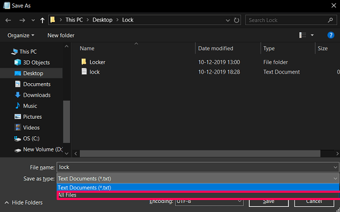This screenshot has height=212, width=340.
Task: Click the Save button
Action: click(x=269, y=202)
